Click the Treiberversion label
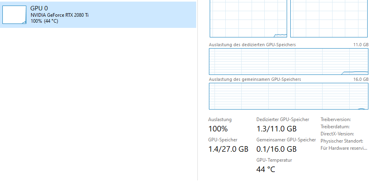The width and height of the screenshot is (374, 182). 336,119
